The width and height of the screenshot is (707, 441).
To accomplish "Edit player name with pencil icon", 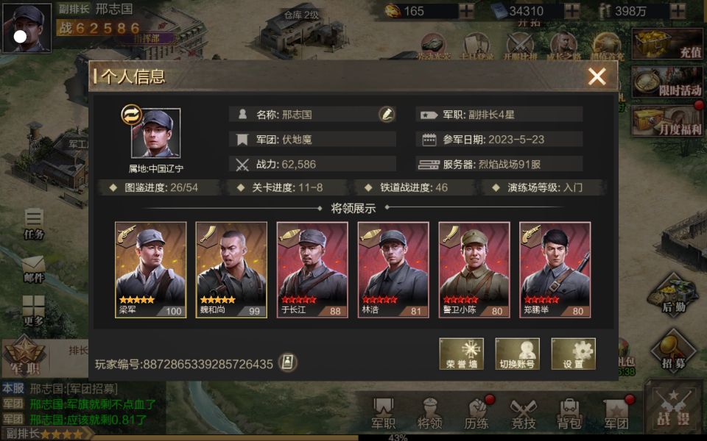I will [x=387, y=115].
